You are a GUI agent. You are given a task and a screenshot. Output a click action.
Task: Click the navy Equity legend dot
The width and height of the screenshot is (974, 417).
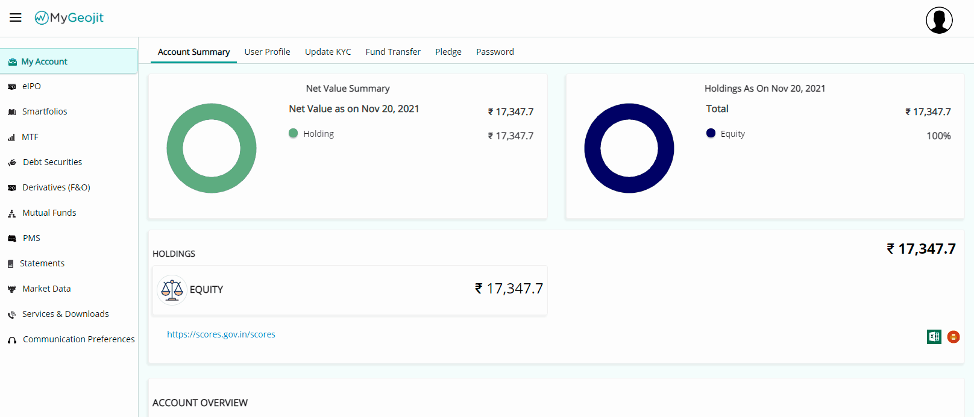[711, 133]
